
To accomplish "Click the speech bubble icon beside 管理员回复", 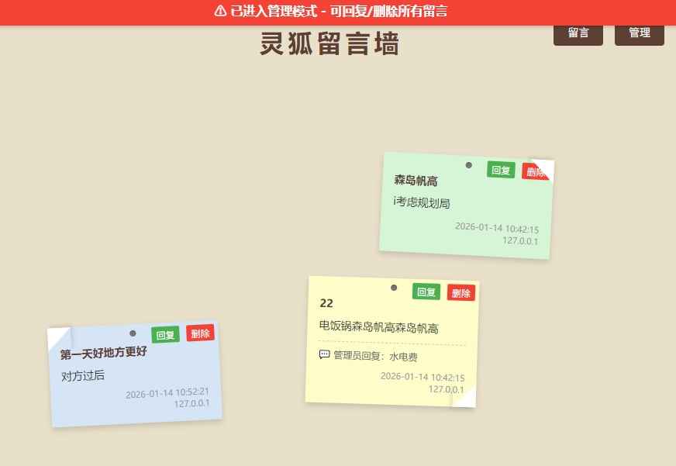I will [323, 355].
